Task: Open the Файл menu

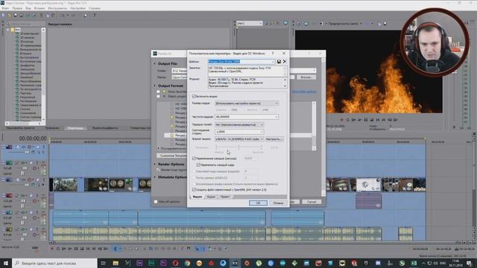Action: pyautogui.click(x=5, y=8)
